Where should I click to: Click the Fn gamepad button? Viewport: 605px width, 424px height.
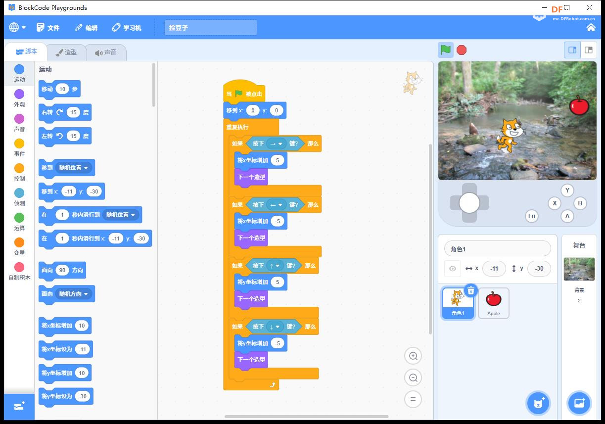(x=532, y=216)
